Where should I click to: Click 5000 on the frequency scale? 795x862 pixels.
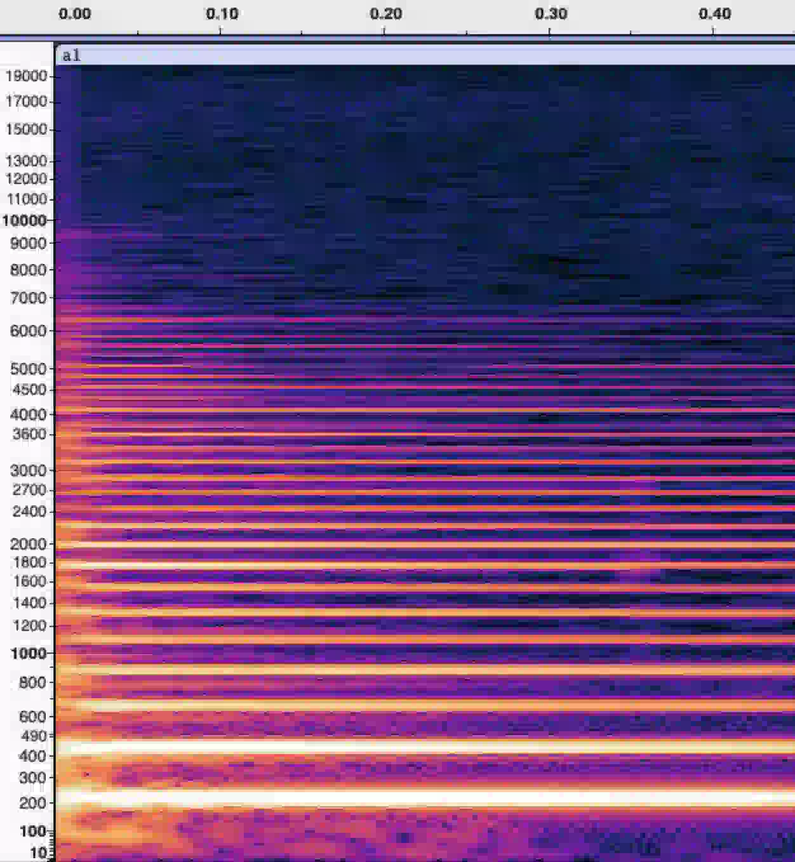(28, 369)
